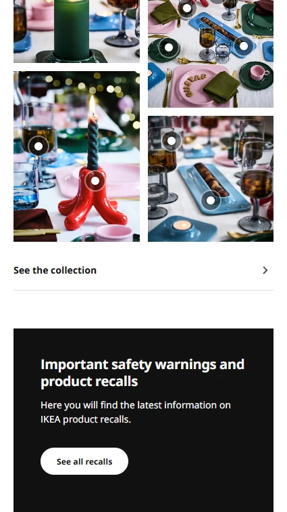Tap the hotspot dot on the blue tray holding the cake roll
Screen dimensions: 287x512
211,200
